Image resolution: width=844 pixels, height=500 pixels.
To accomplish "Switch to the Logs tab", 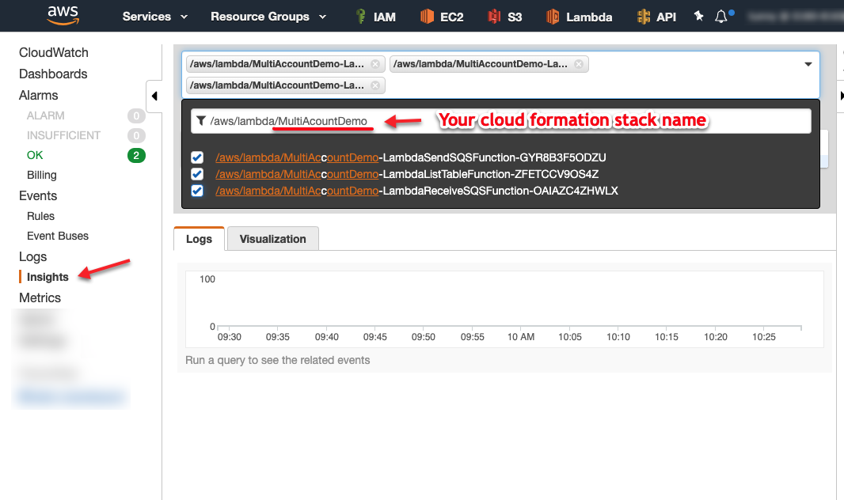I will tap(199, 239).
